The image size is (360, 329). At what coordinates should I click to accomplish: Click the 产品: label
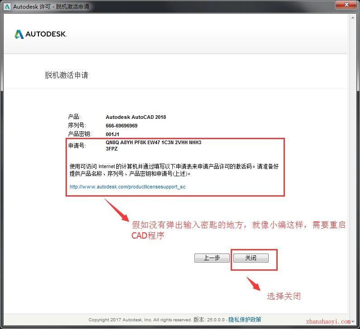74,117
